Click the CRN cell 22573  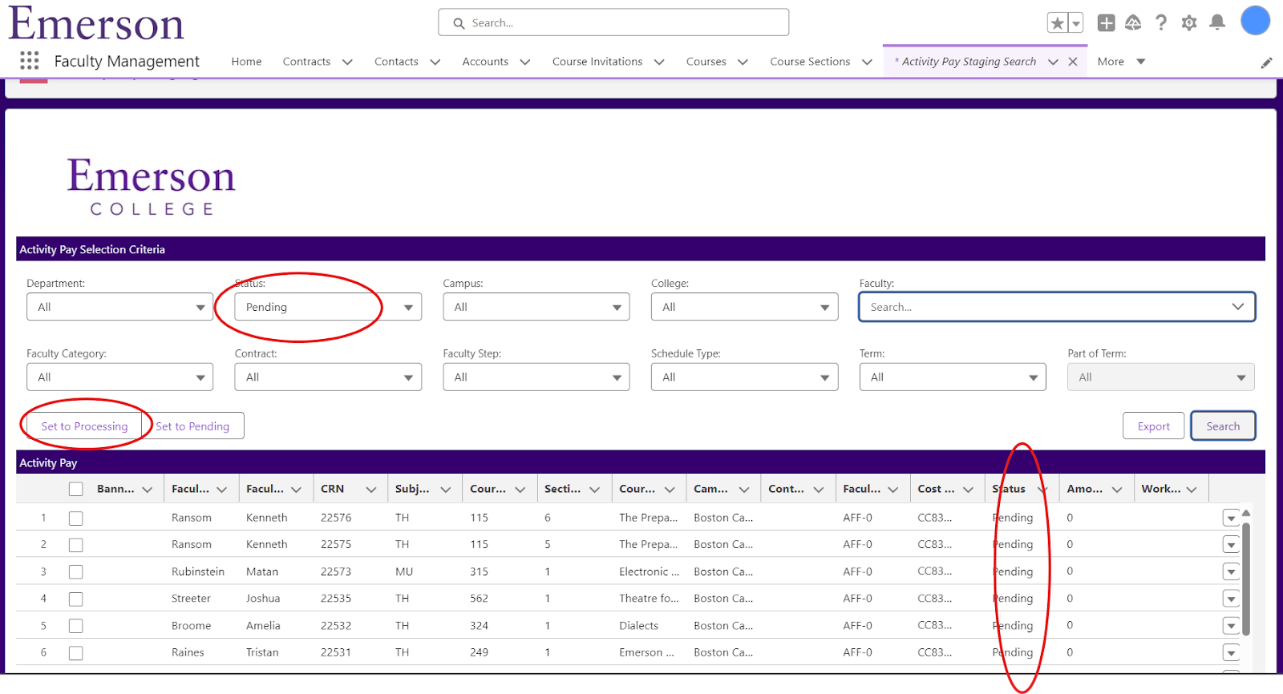[x=336, y=572]
